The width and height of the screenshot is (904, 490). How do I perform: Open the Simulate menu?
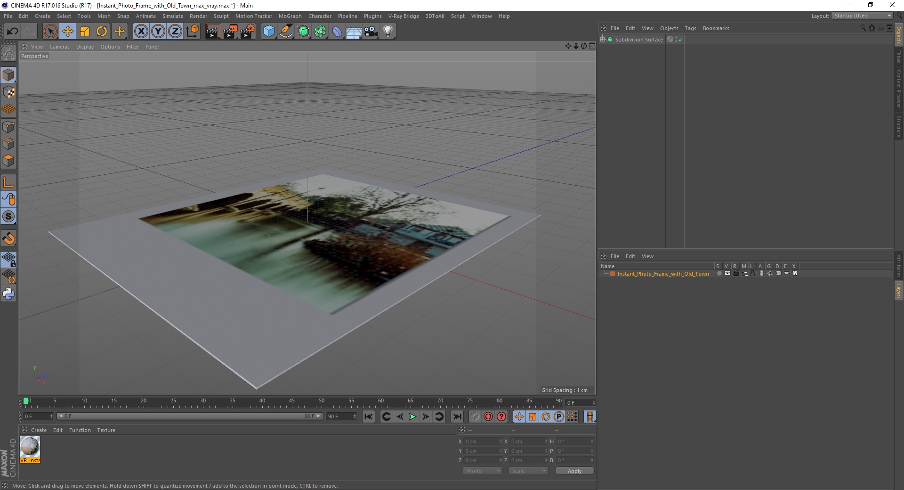click(x=173, y=16)
